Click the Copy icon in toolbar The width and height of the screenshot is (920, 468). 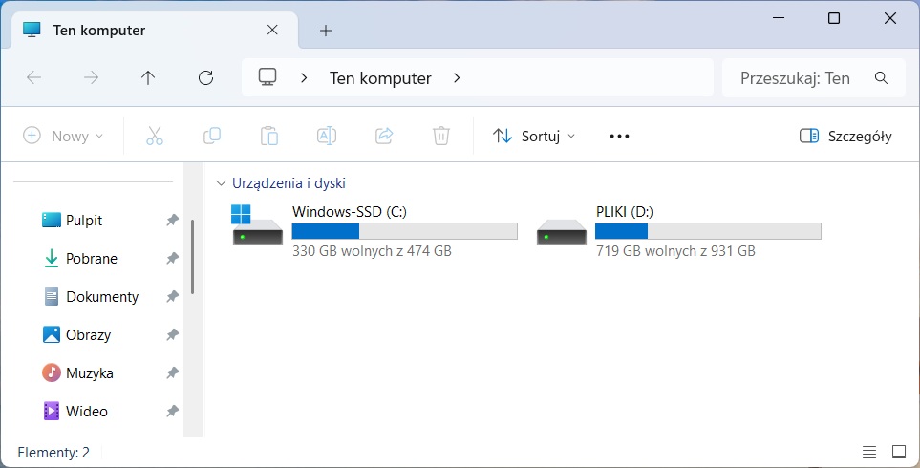212,136
